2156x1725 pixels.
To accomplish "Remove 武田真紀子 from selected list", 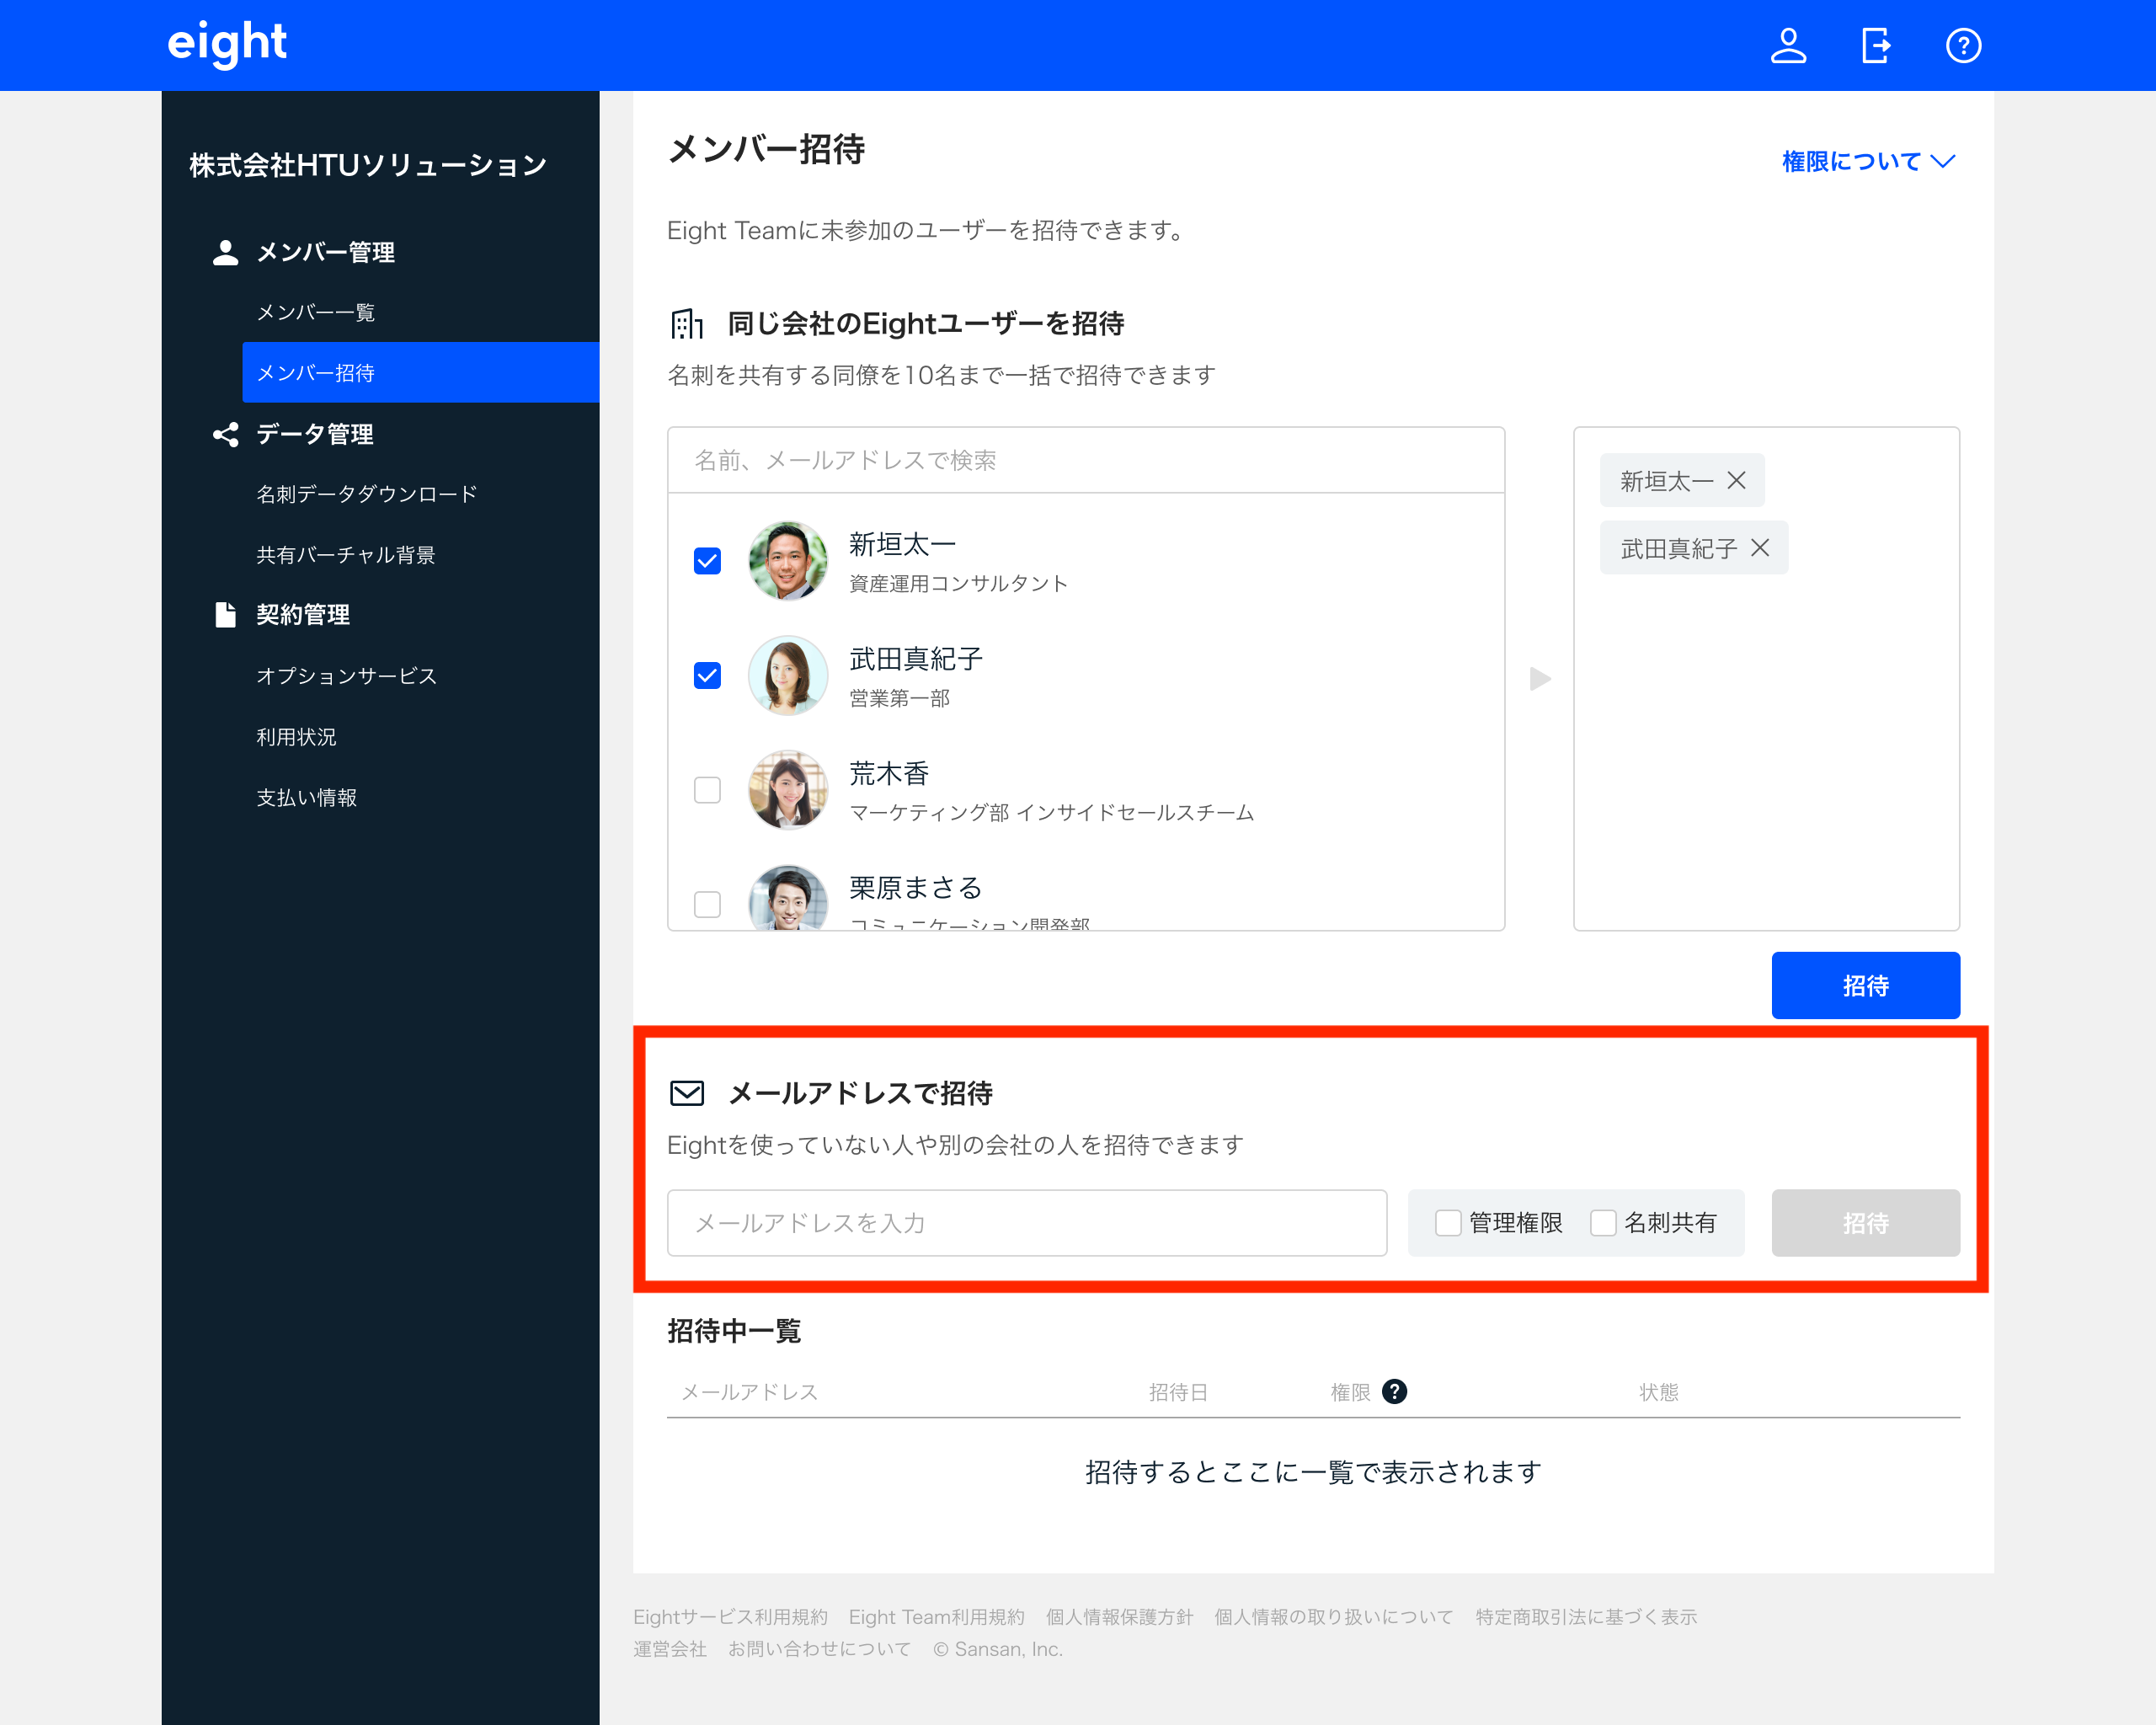I will [1760, 548].
